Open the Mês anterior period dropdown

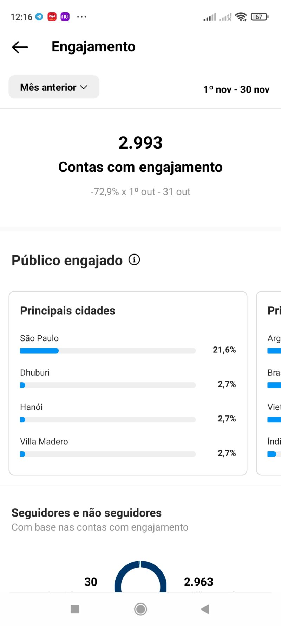tap(54, 87)
